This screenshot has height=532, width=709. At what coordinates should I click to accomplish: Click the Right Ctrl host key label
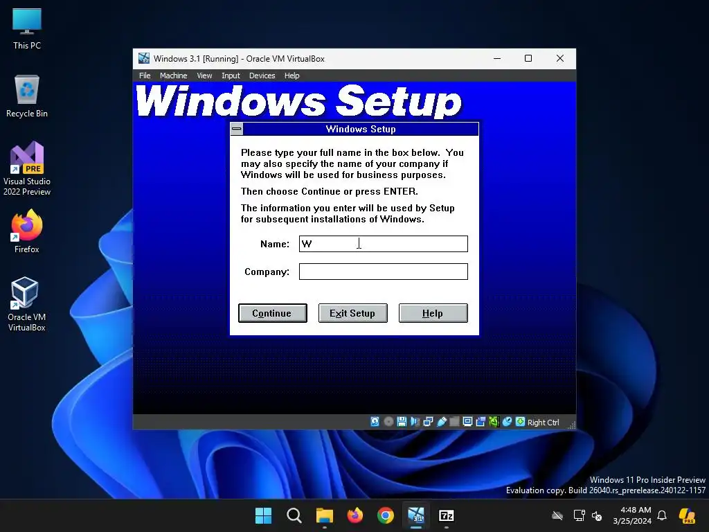(543, 422)
